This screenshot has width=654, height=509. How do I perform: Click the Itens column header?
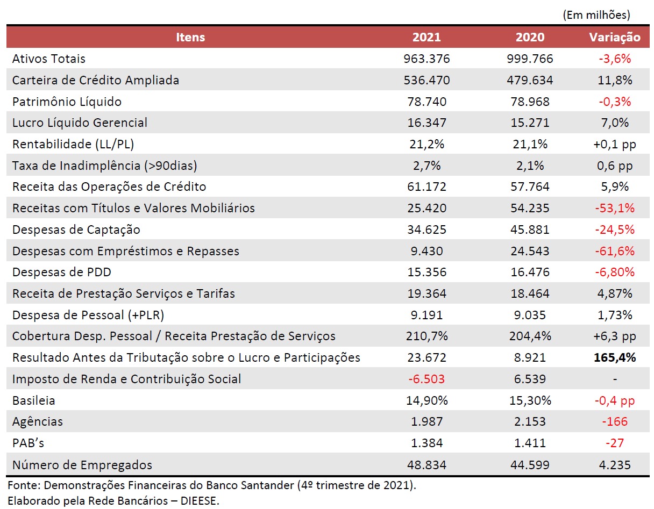(190, 37)
